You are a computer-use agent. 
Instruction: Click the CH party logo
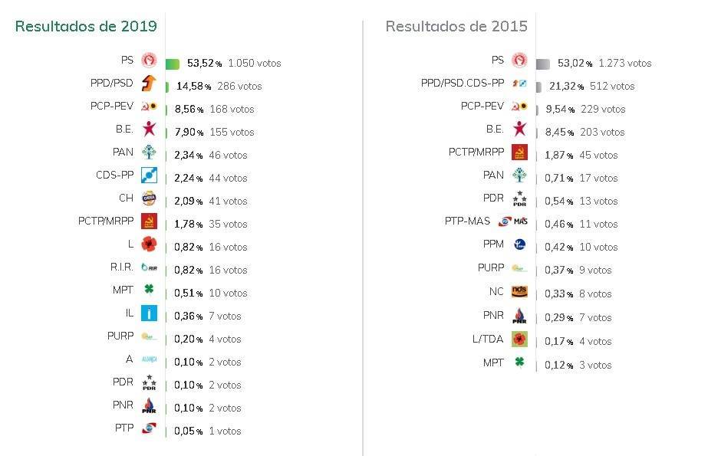click(149, 198)
